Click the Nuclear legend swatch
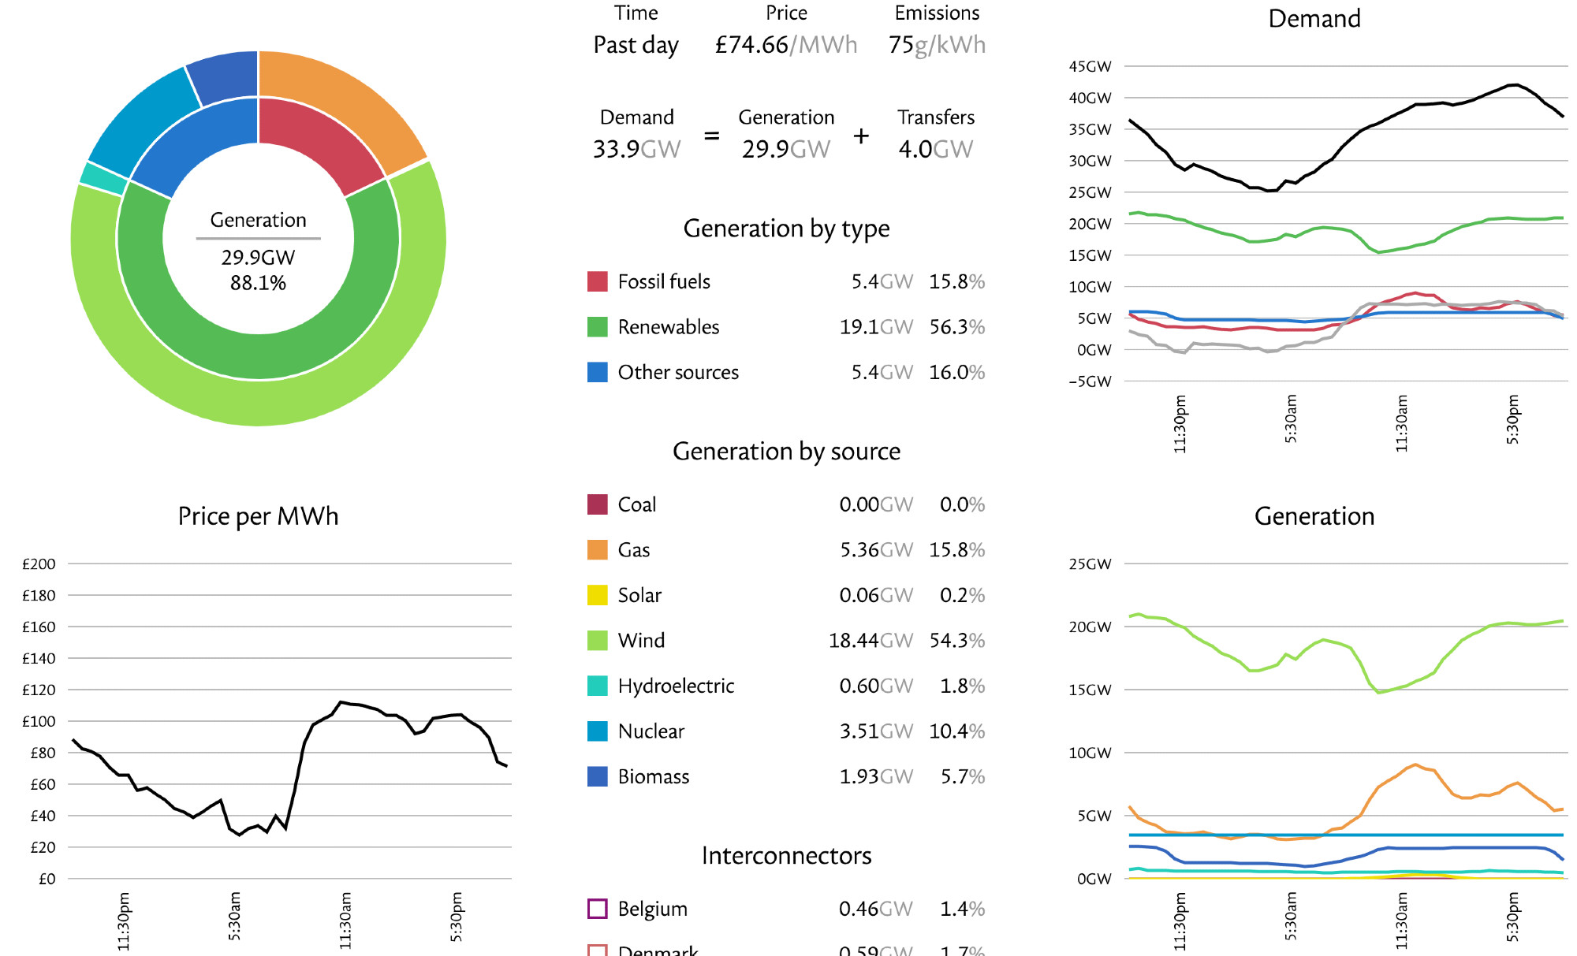Viewport: 1577px width, 956px height. click(x=598, y=731)
